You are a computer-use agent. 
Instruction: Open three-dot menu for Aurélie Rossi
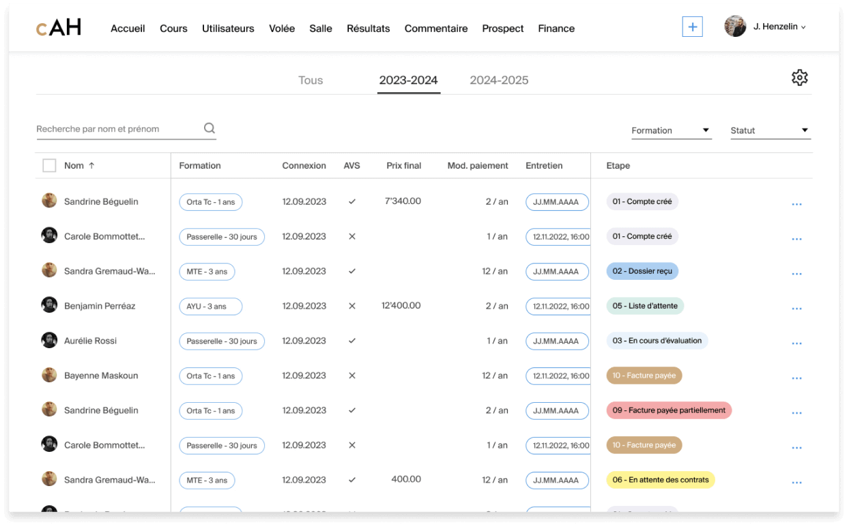[796, 343]
